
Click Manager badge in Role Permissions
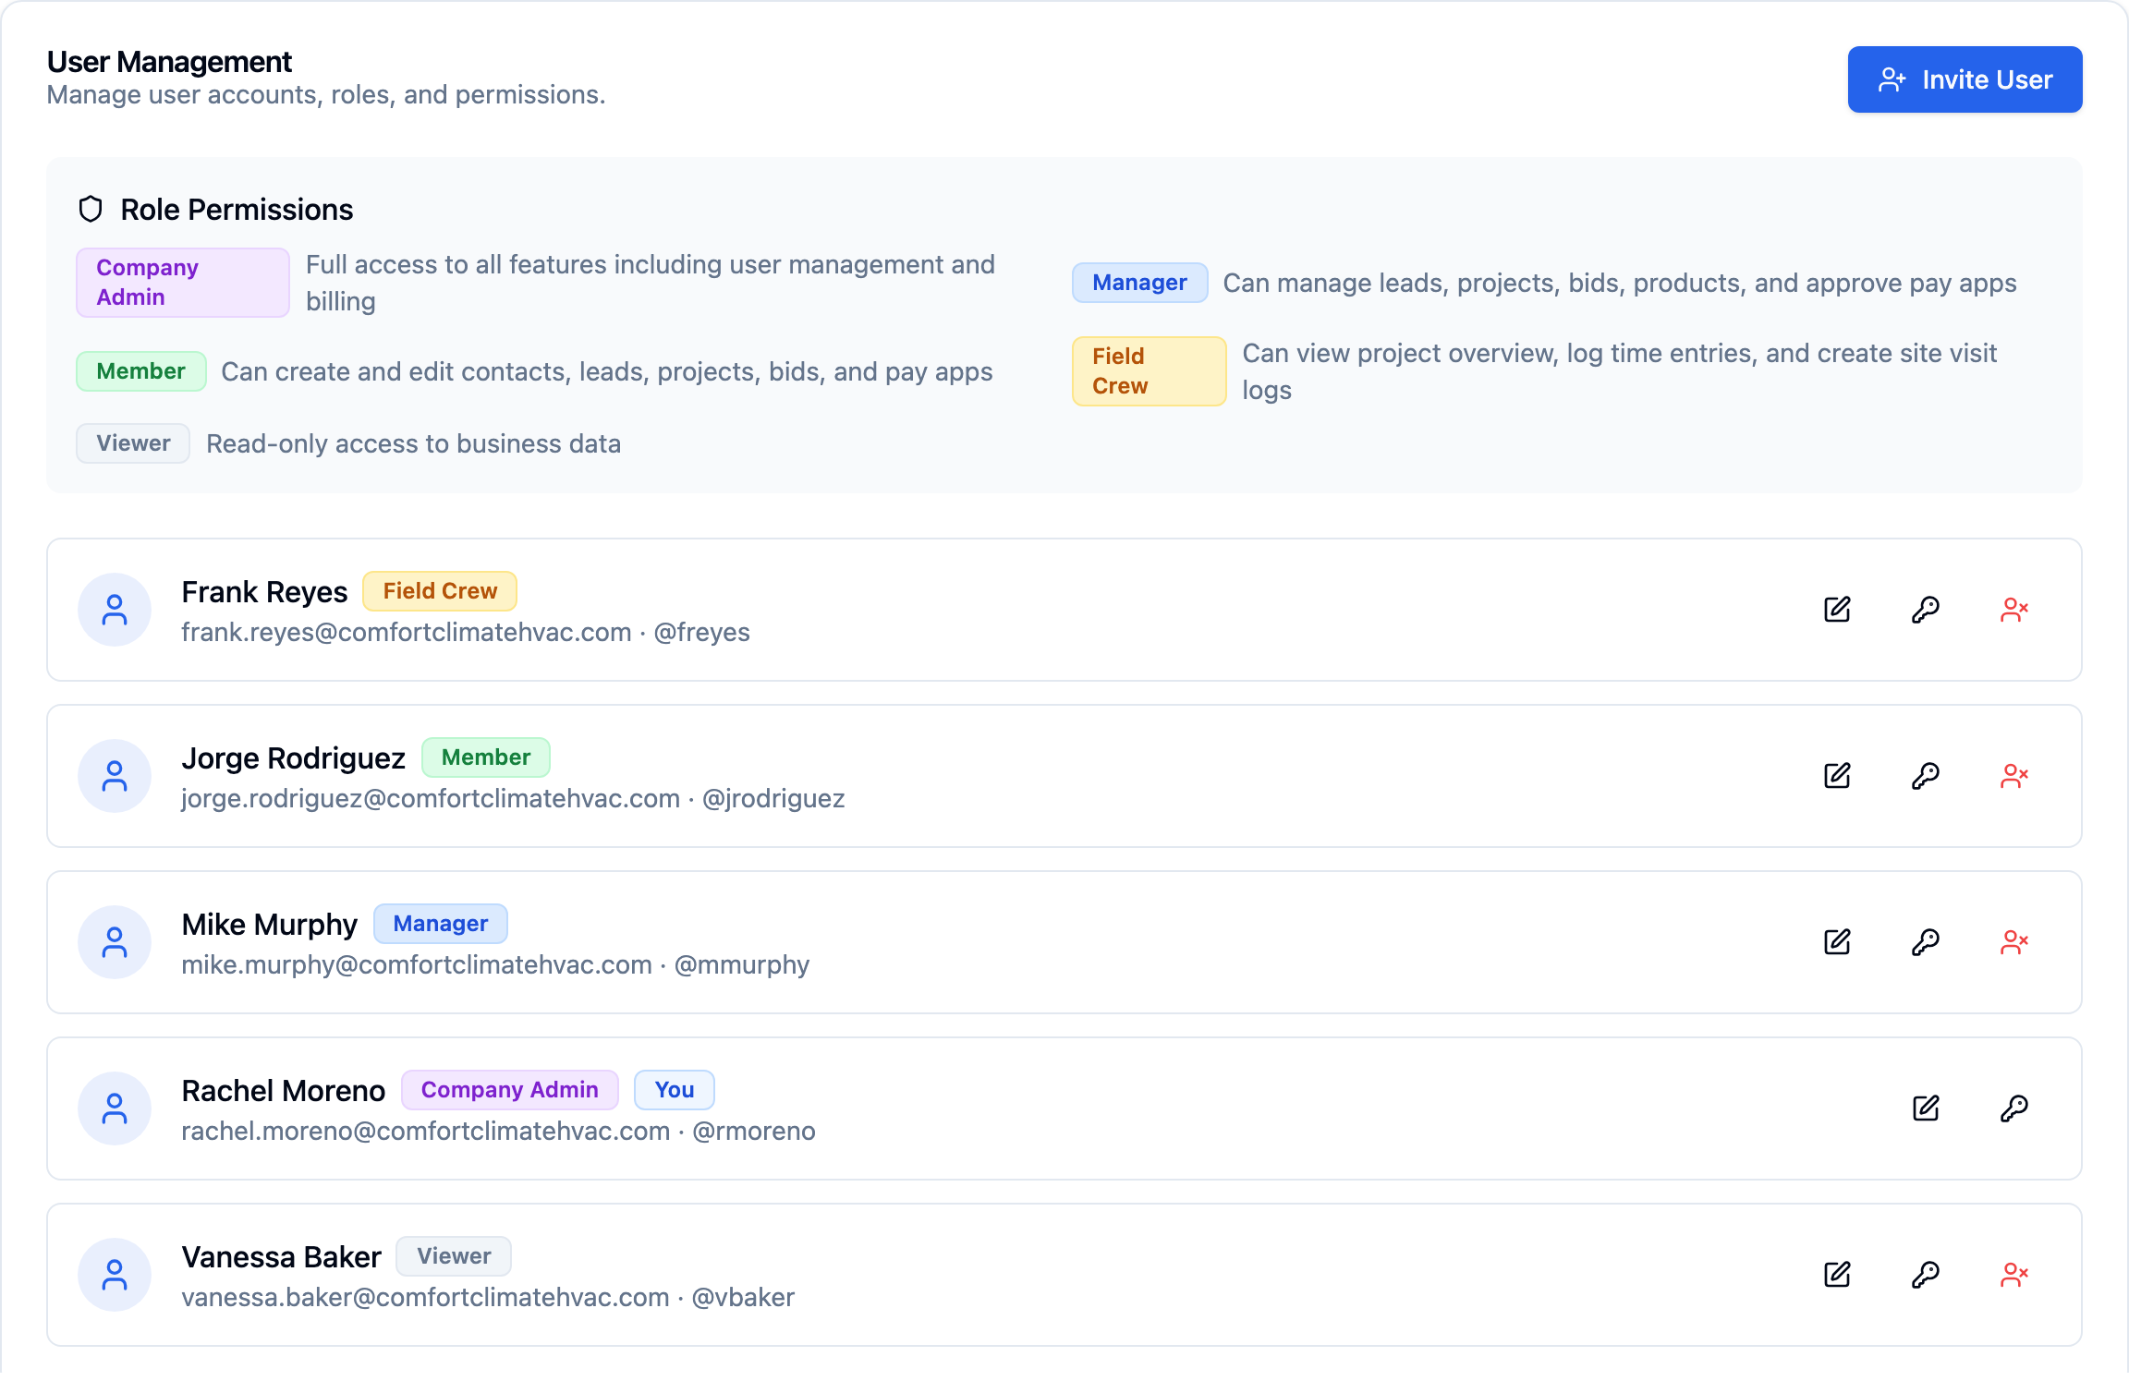tap(1139, 283)
